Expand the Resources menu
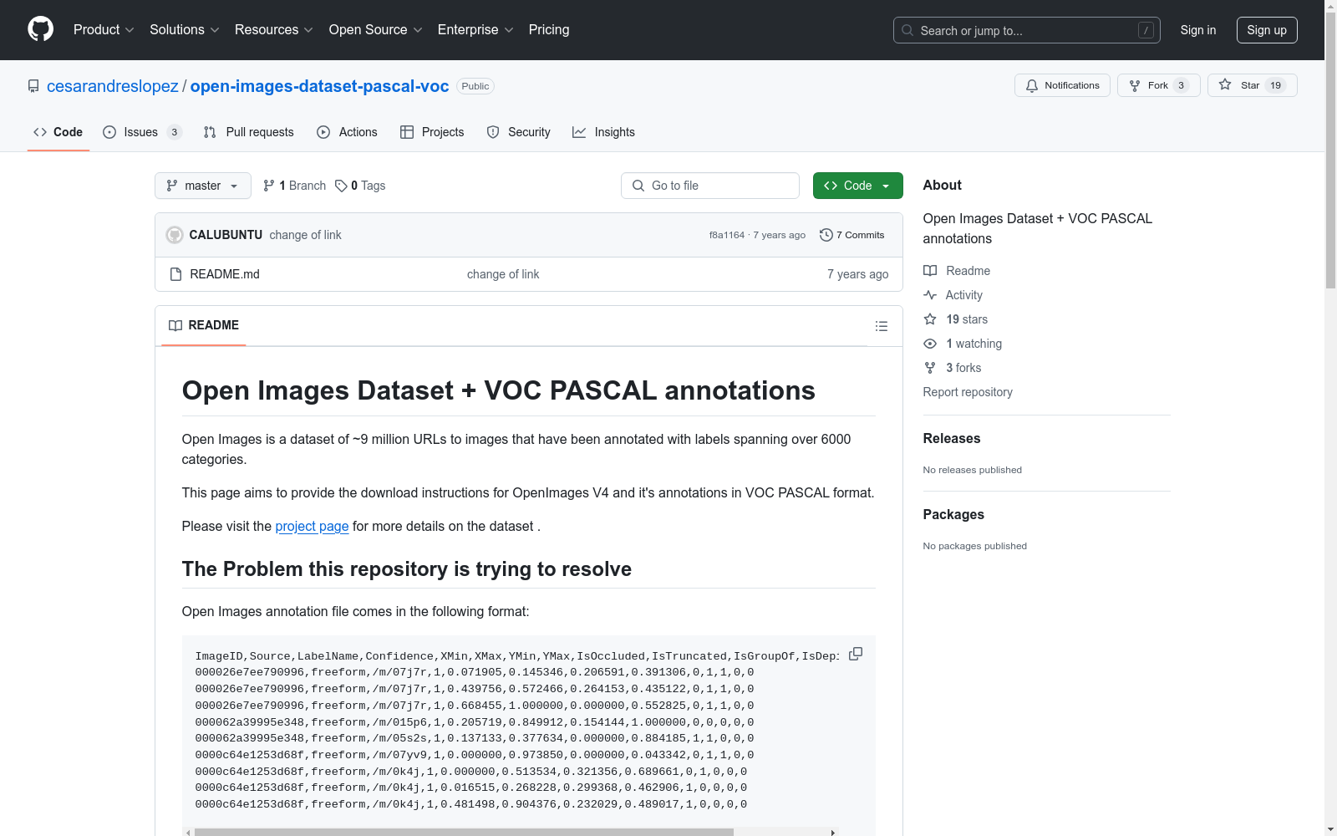The width and height of the screenshot is (1337, 836). coord(274,29)
